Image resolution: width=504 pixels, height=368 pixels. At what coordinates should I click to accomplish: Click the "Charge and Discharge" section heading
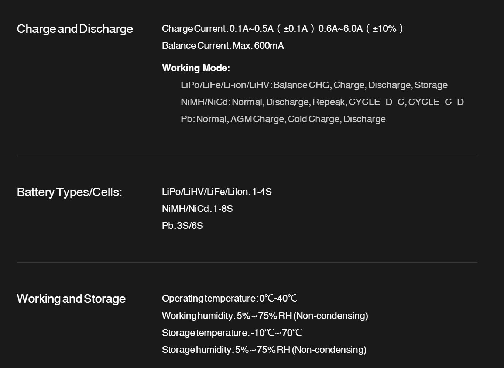pyautogui.click(x=75, y=29)
